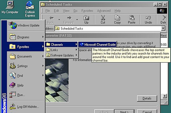This screenshot has height=113, width=171.
Task: Open the View menu
Action: 66,11
